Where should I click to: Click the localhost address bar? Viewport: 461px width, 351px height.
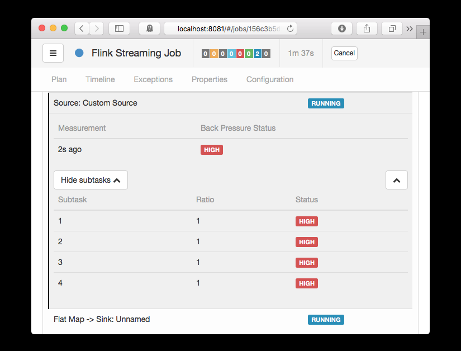coord(230,29)
